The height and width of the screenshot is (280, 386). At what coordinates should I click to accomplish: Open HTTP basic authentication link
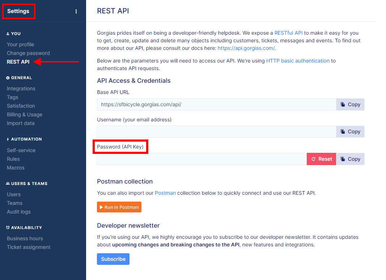[x=298, y=61]
